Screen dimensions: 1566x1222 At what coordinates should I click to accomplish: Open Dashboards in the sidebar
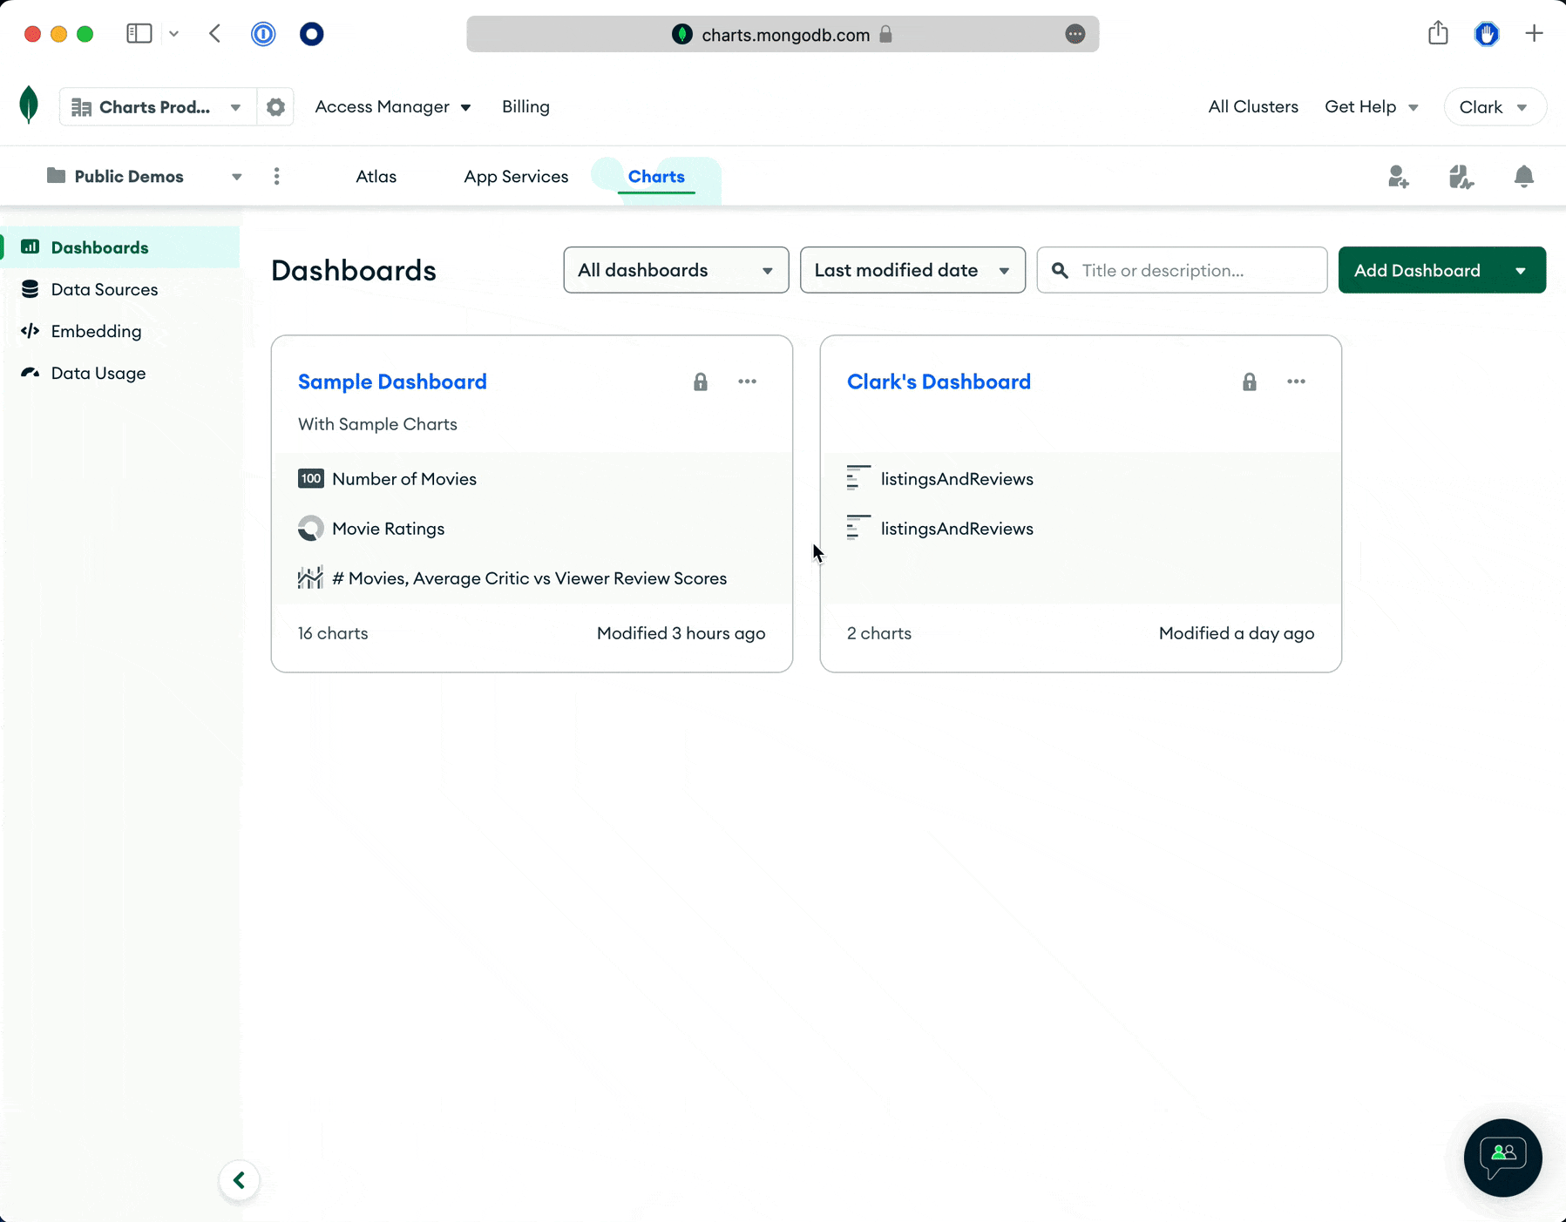pos(120,247)
